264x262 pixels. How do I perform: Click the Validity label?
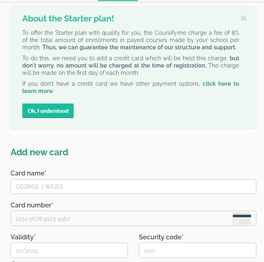[23, 237]
